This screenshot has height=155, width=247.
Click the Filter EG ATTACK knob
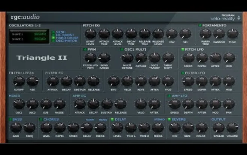pos(53,81)
